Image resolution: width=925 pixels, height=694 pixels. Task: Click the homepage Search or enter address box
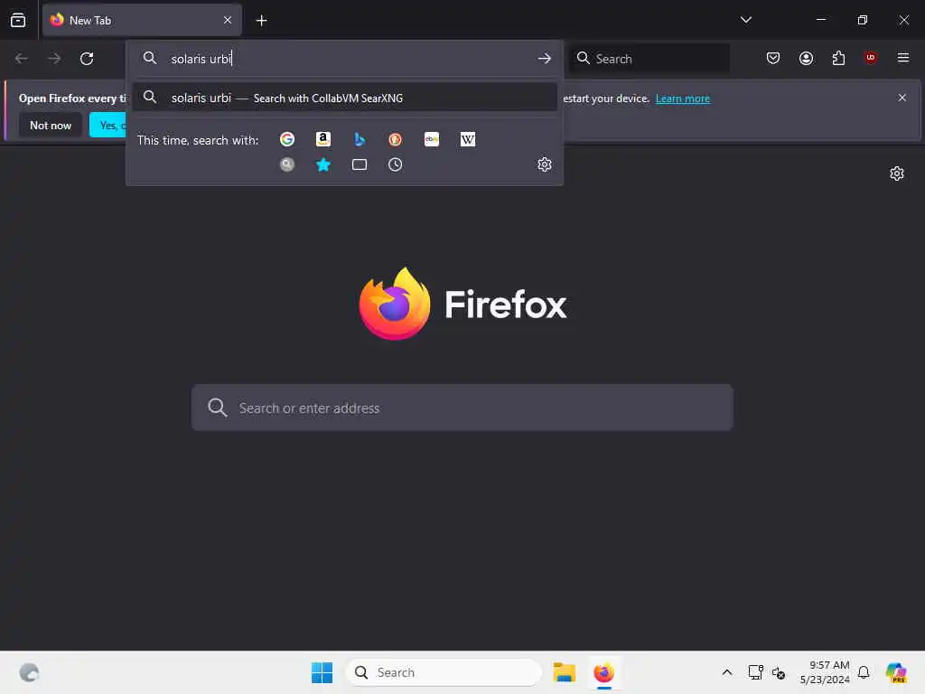462,408
